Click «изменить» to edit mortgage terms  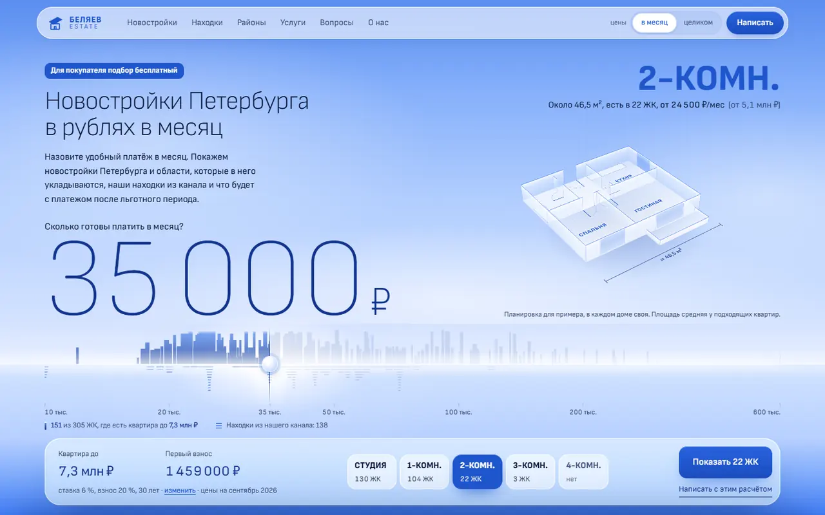(180, 491)
